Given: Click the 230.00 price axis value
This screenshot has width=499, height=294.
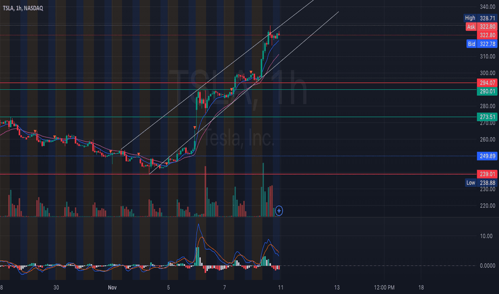Looking at the screenshot, I should click(487, 189).
